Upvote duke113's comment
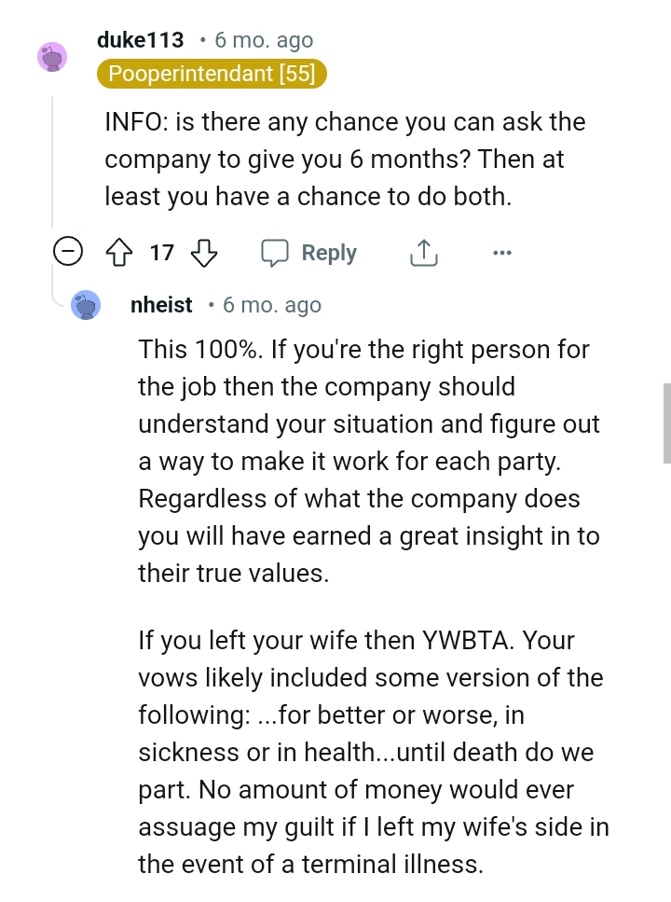This screenshot has width=671, height=902. [120, 252]
